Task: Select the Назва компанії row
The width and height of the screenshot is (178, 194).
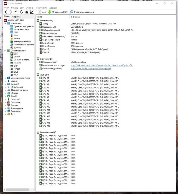Action: [x=85, y=62]
